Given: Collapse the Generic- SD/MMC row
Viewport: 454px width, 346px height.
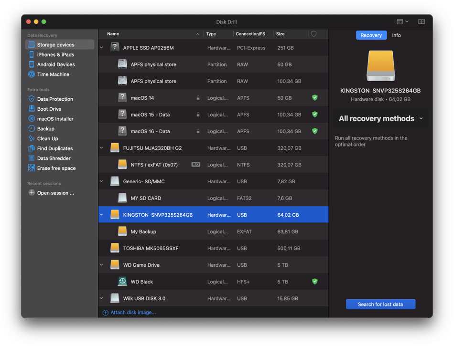Looking at the screenshot, I should 102,181.
